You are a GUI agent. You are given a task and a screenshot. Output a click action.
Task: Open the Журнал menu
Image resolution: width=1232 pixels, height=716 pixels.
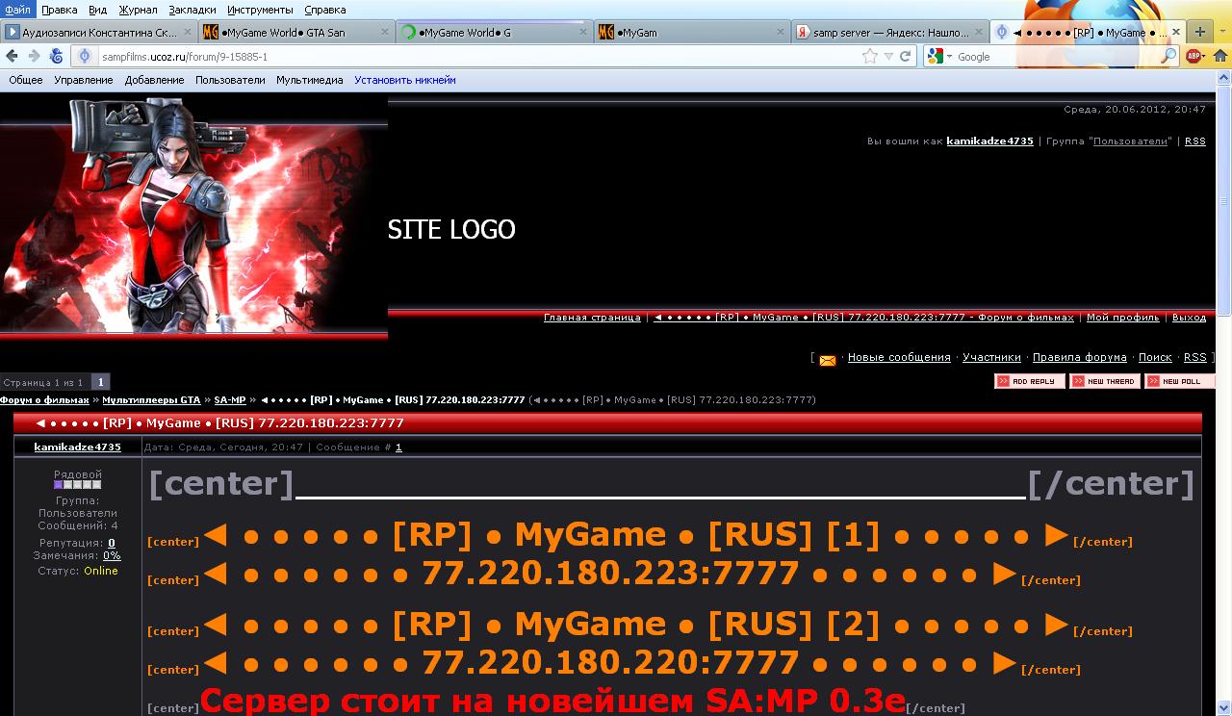tap(138, 10)
